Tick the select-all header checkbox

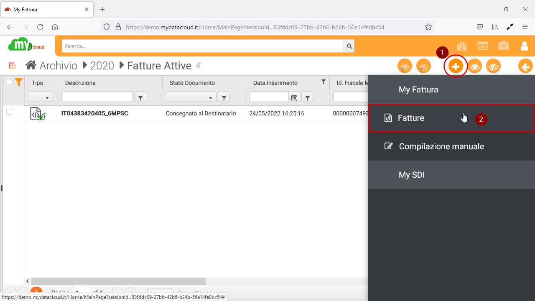[x=10, y=82]
